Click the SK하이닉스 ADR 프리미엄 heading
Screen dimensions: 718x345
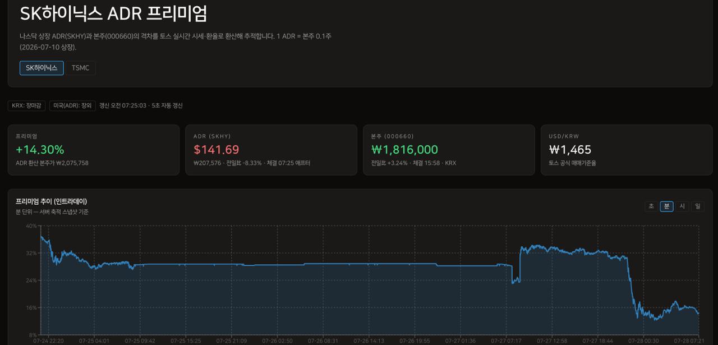coord(113,13)
